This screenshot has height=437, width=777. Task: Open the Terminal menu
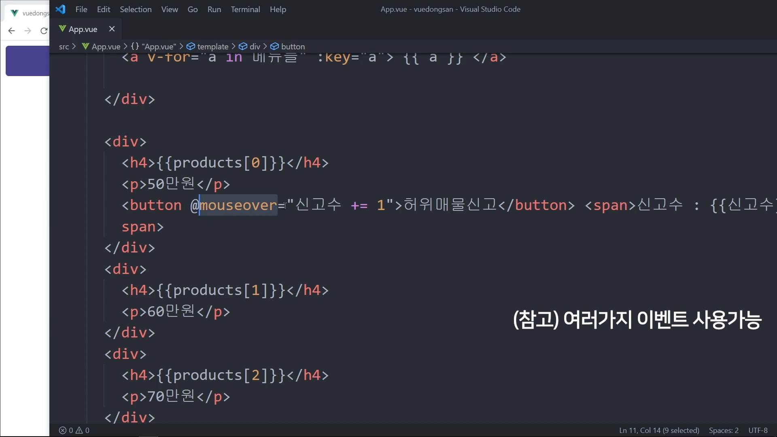[245, 9]
